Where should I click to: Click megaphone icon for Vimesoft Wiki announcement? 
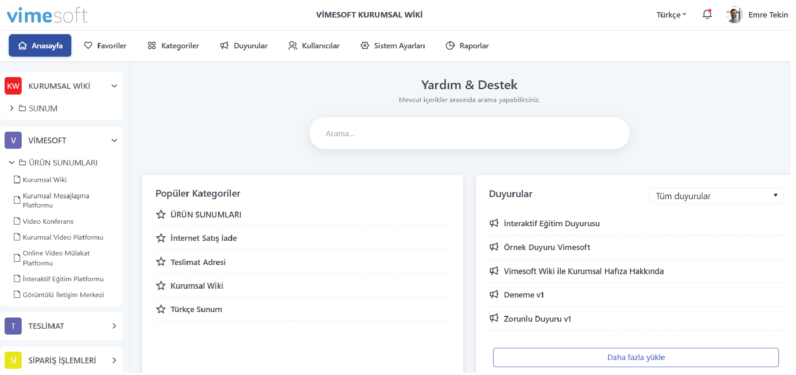tap(494, 271)
